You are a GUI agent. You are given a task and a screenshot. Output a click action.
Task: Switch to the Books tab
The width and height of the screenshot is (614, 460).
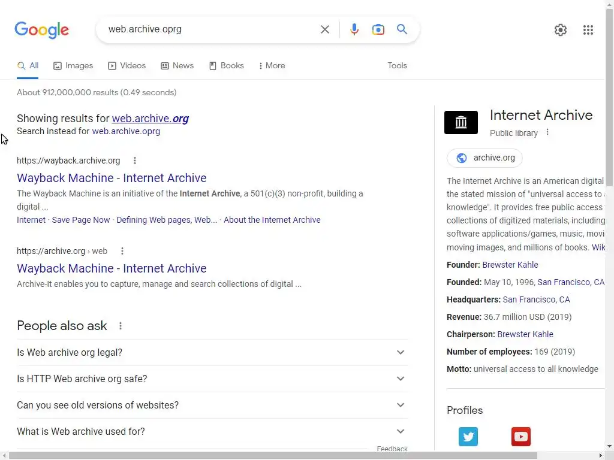tap(226, 66)
